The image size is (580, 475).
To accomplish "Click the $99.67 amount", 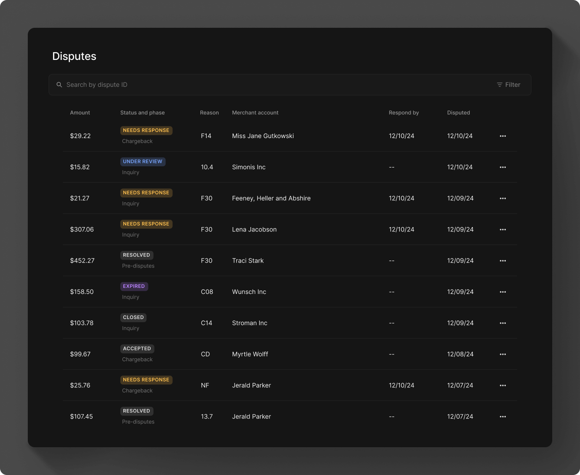I will pos(80,354).
